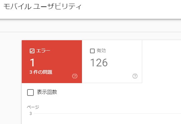Viewport: 181px width, 124px height.
Task: Click the エラー label text
Action: click(43, 51)
